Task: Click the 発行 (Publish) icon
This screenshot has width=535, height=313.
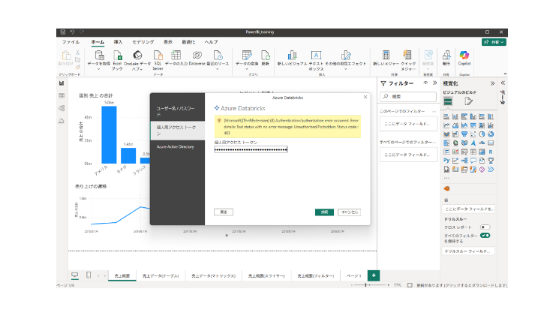Action: [x=446, y=56]
